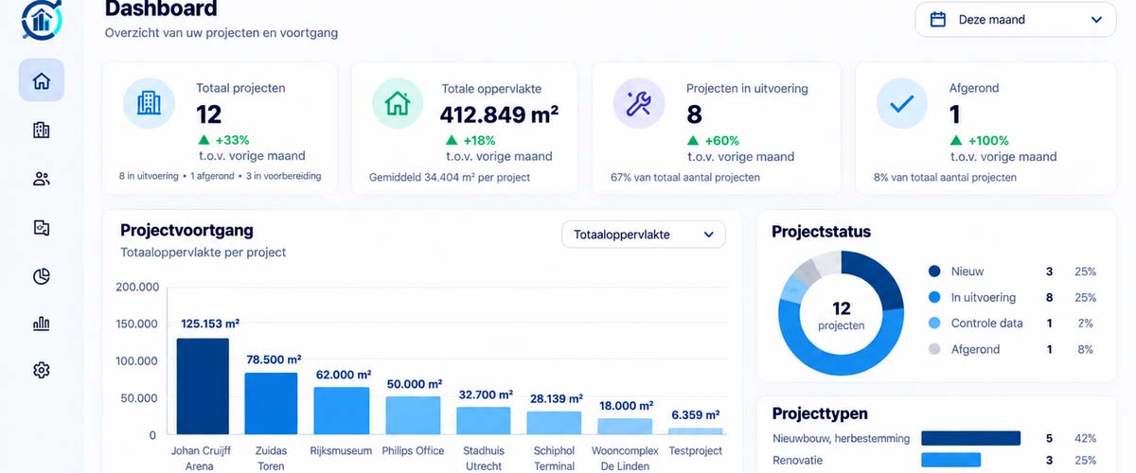The height and width of the screenshot is (473, 1136).
Task: Click the Wooncomplex De Linden bar
Action: click(x=625, y=427)
